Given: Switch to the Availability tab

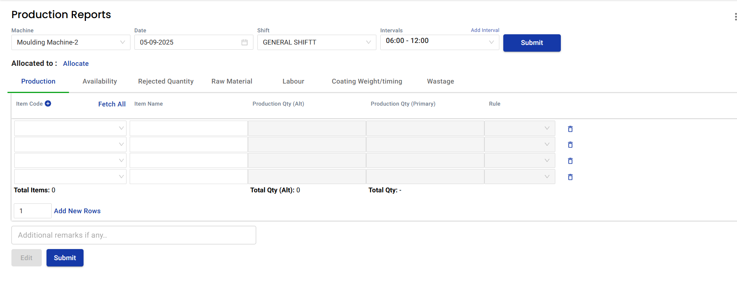Looking at the screenshot, I should point(100,81).
